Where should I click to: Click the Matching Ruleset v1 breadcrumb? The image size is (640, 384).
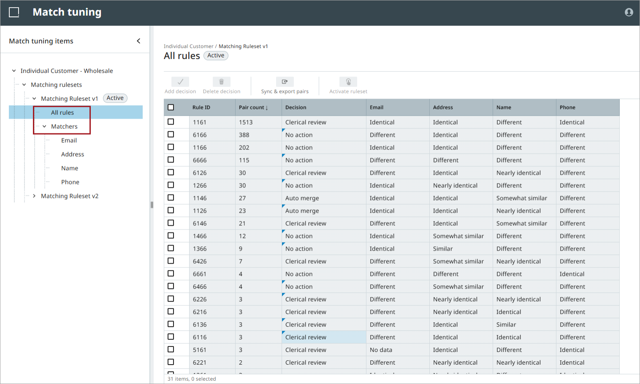pos(243,46)
